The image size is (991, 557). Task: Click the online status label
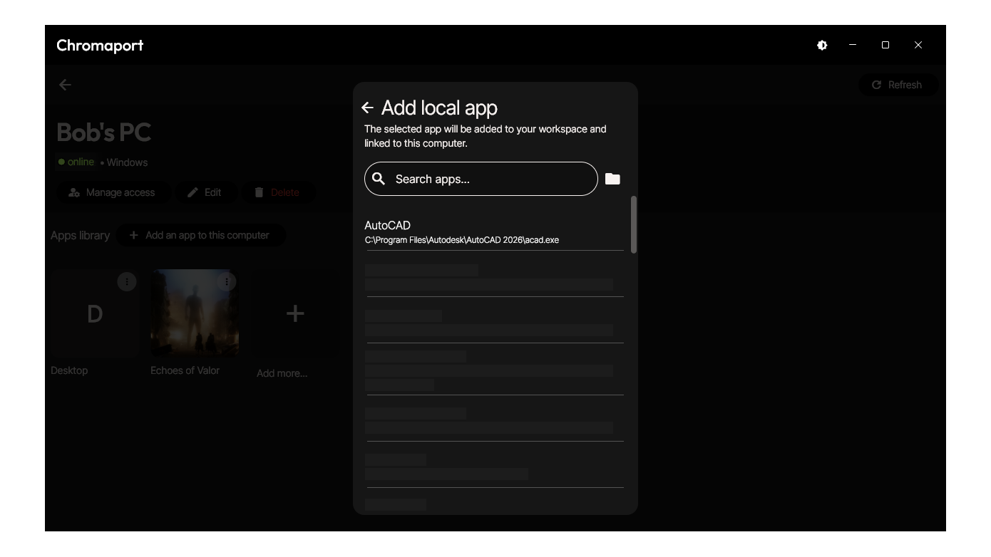76,162
